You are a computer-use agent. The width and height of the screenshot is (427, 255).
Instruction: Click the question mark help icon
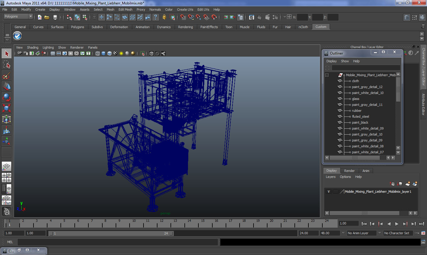click(x=155, y=17)
